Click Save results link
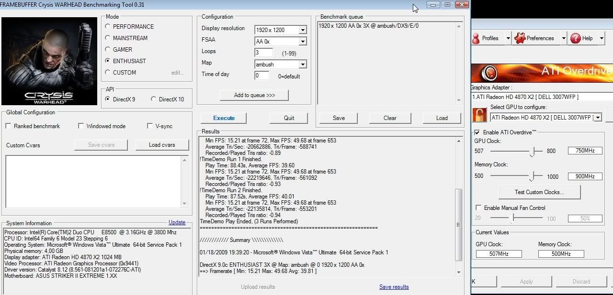This screenshot has height=295, width=613. 394,287
